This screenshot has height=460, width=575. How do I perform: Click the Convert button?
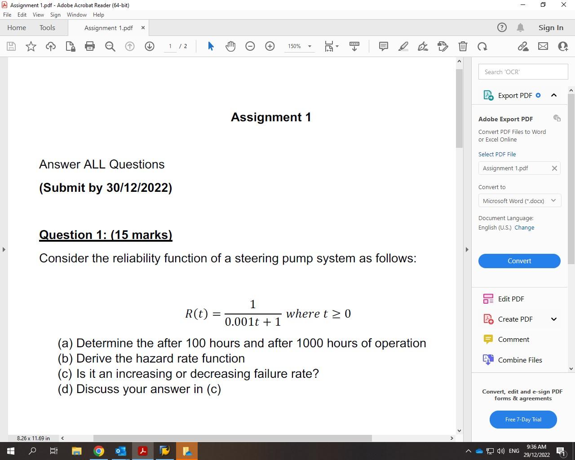click(x=519, y=261)
